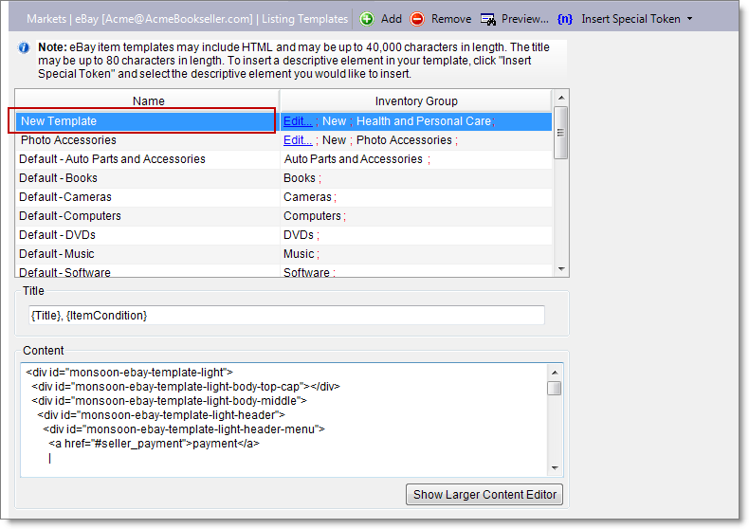The image size is (749, 529).
Task: Click the Preview icon in toolbar
Action: click(x=488, y=19)
